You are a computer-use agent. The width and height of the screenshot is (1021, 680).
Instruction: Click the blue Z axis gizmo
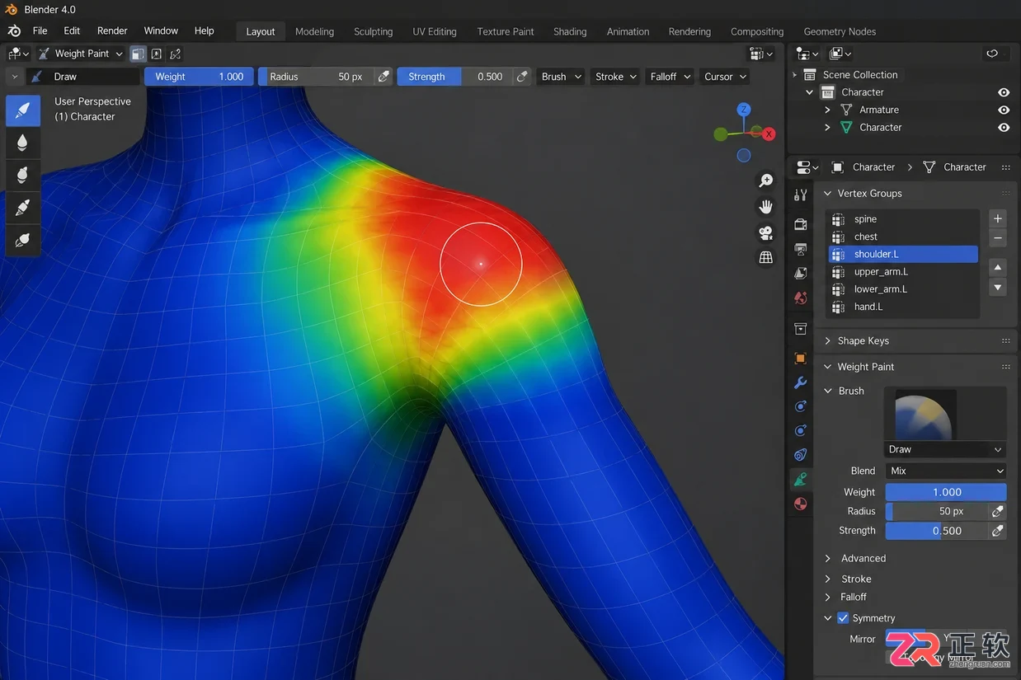[x=744, y=110]
